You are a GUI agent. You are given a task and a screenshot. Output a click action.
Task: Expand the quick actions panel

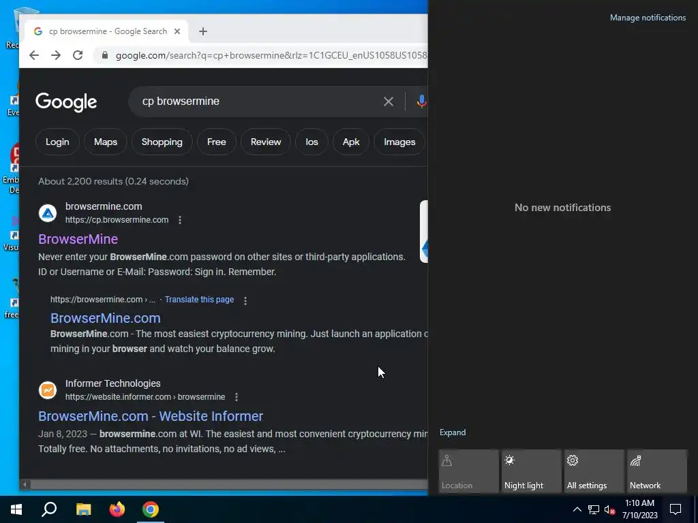453,432
